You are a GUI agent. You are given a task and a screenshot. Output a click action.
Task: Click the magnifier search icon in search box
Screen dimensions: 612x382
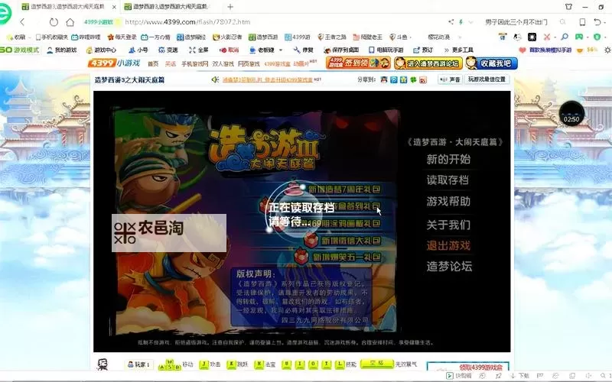[562, 22]
